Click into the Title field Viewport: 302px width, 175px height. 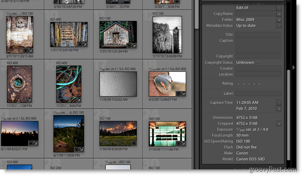(x=258, y=35)
